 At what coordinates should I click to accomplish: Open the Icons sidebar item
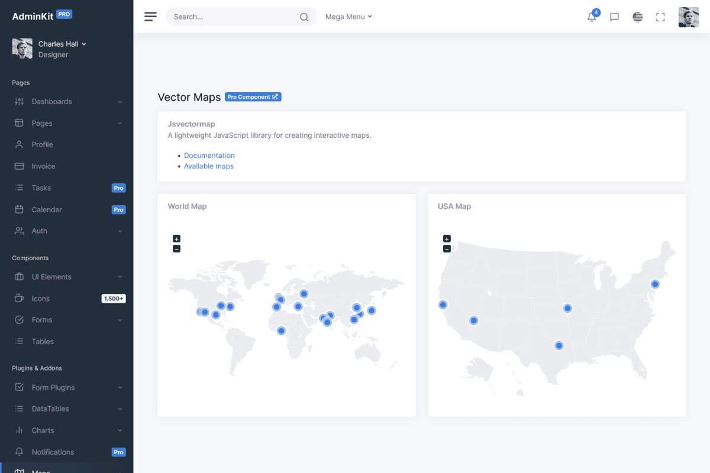[x=66, y=298]
